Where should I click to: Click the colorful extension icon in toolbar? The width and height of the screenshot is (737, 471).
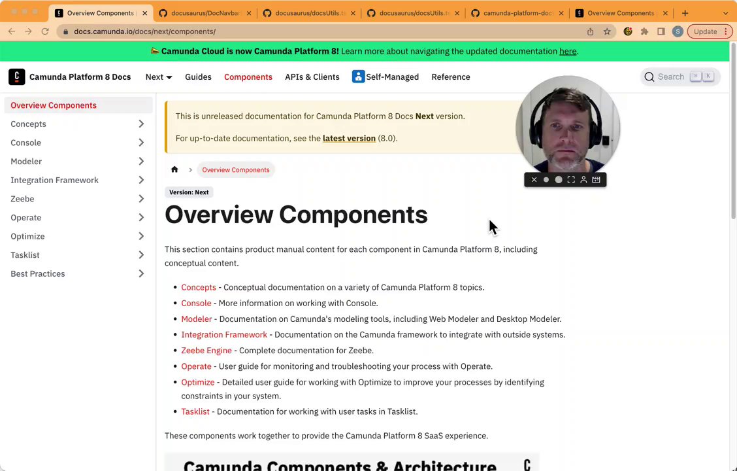click(x=628, y=31)
